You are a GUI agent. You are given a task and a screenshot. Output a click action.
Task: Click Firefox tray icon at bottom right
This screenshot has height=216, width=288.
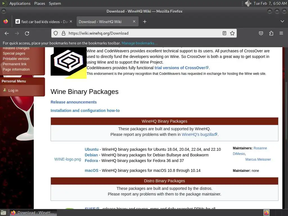pos(266,213)
